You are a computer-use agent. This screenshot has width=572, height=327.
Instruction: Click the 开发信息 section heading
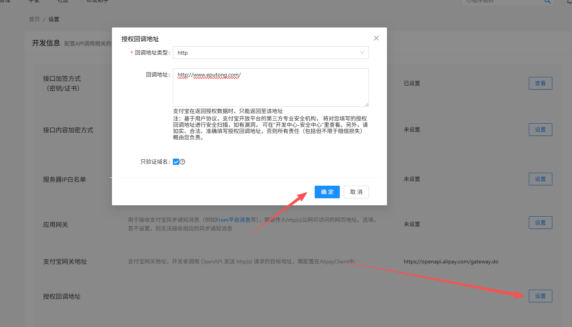coord(46,43)
